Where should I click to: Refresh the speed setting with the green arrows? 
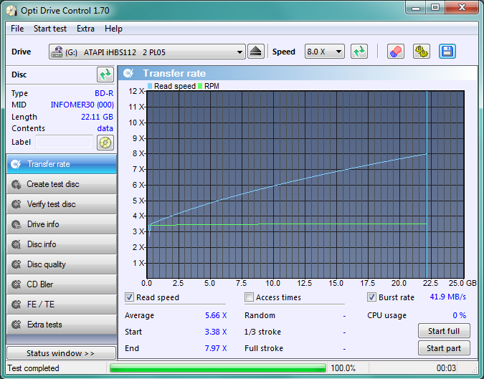[x=359, y=52]
